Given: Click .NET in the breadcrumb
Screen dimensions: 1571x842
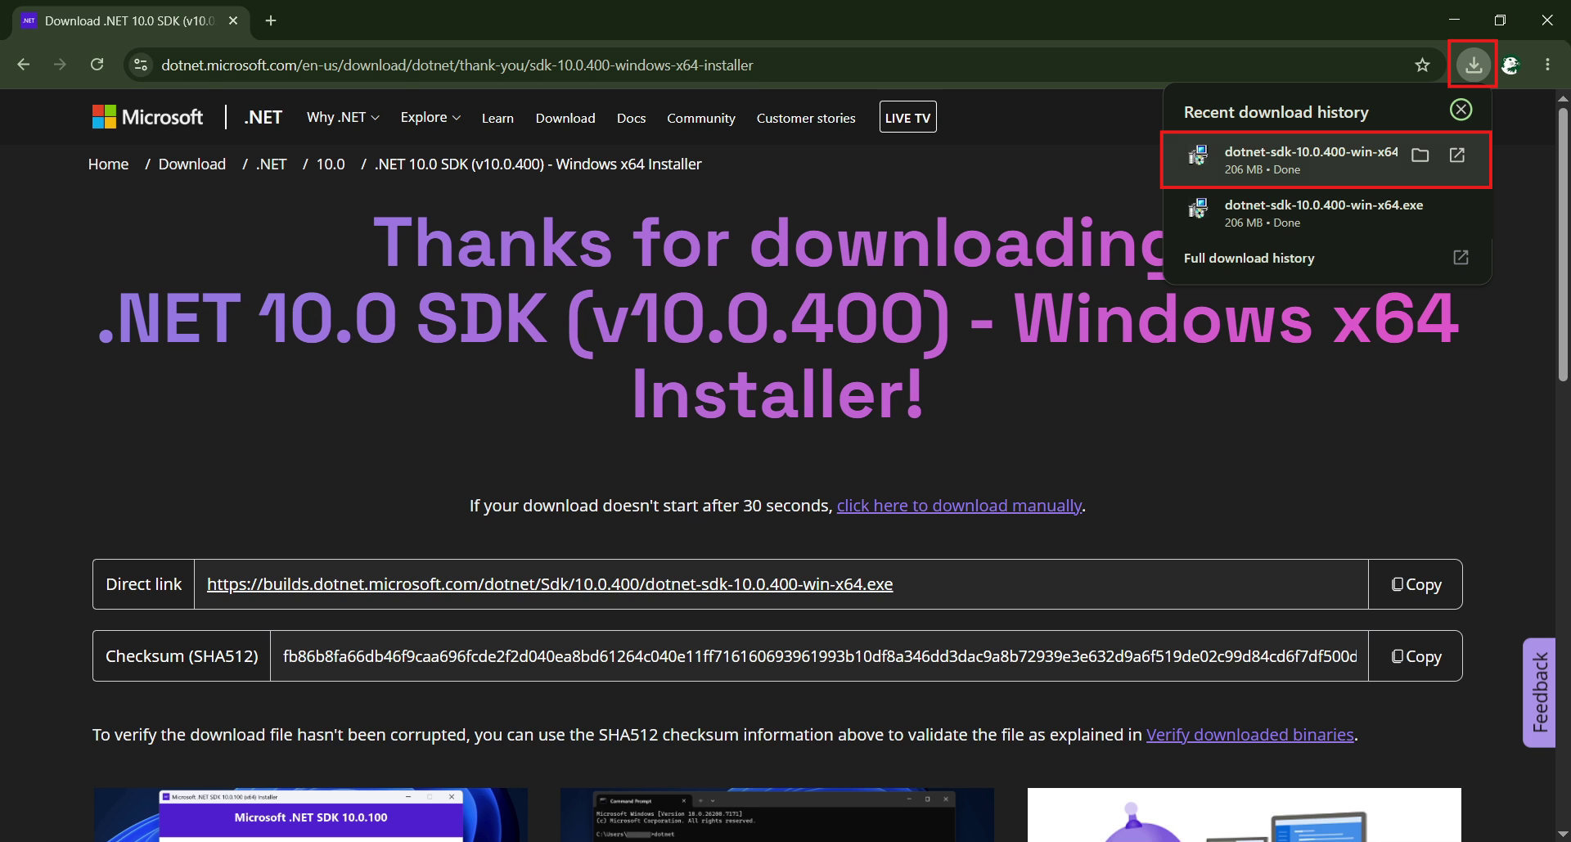Looking at the screenshot, I should coord(271,164).
